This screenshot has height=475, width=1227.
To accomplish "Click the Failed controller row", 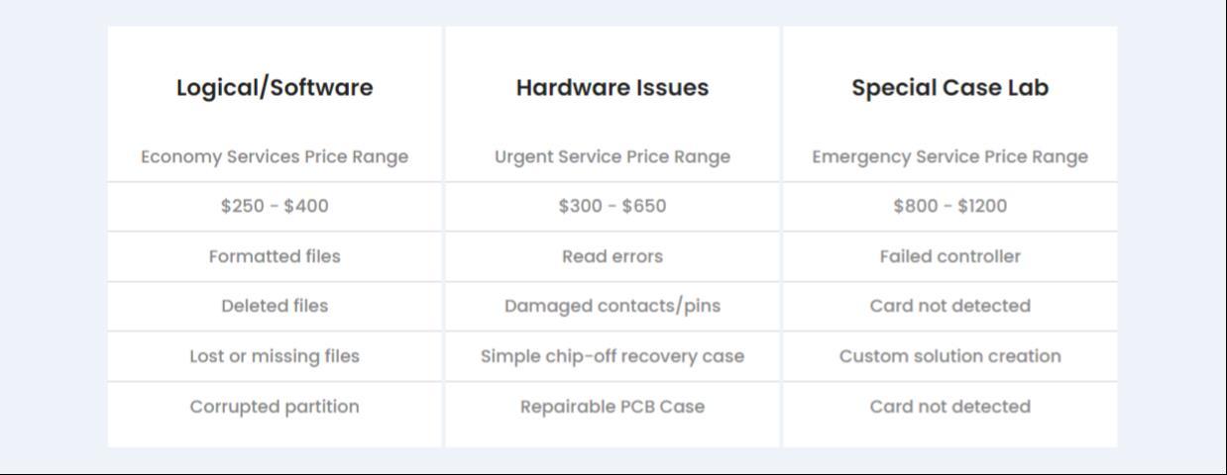I will click(x=949, y=256).
